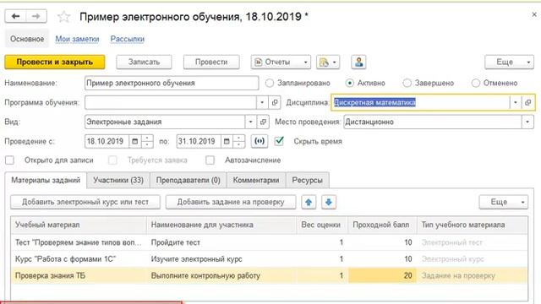Open the Программа обучения linked item icon
The image size is (541, 304).
(x=274, y=102)
